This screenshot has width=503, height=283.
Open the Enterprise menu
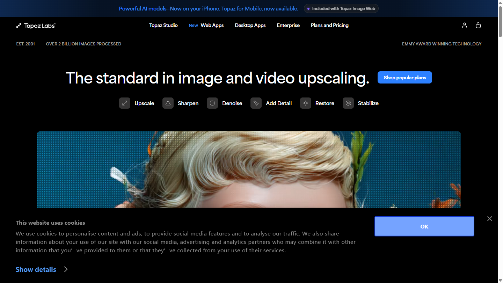tap(288, 25)
